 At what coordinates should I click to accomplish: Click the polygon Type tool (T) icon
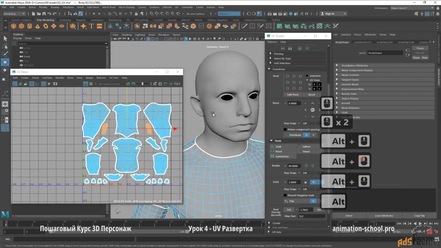click(91, 26)
